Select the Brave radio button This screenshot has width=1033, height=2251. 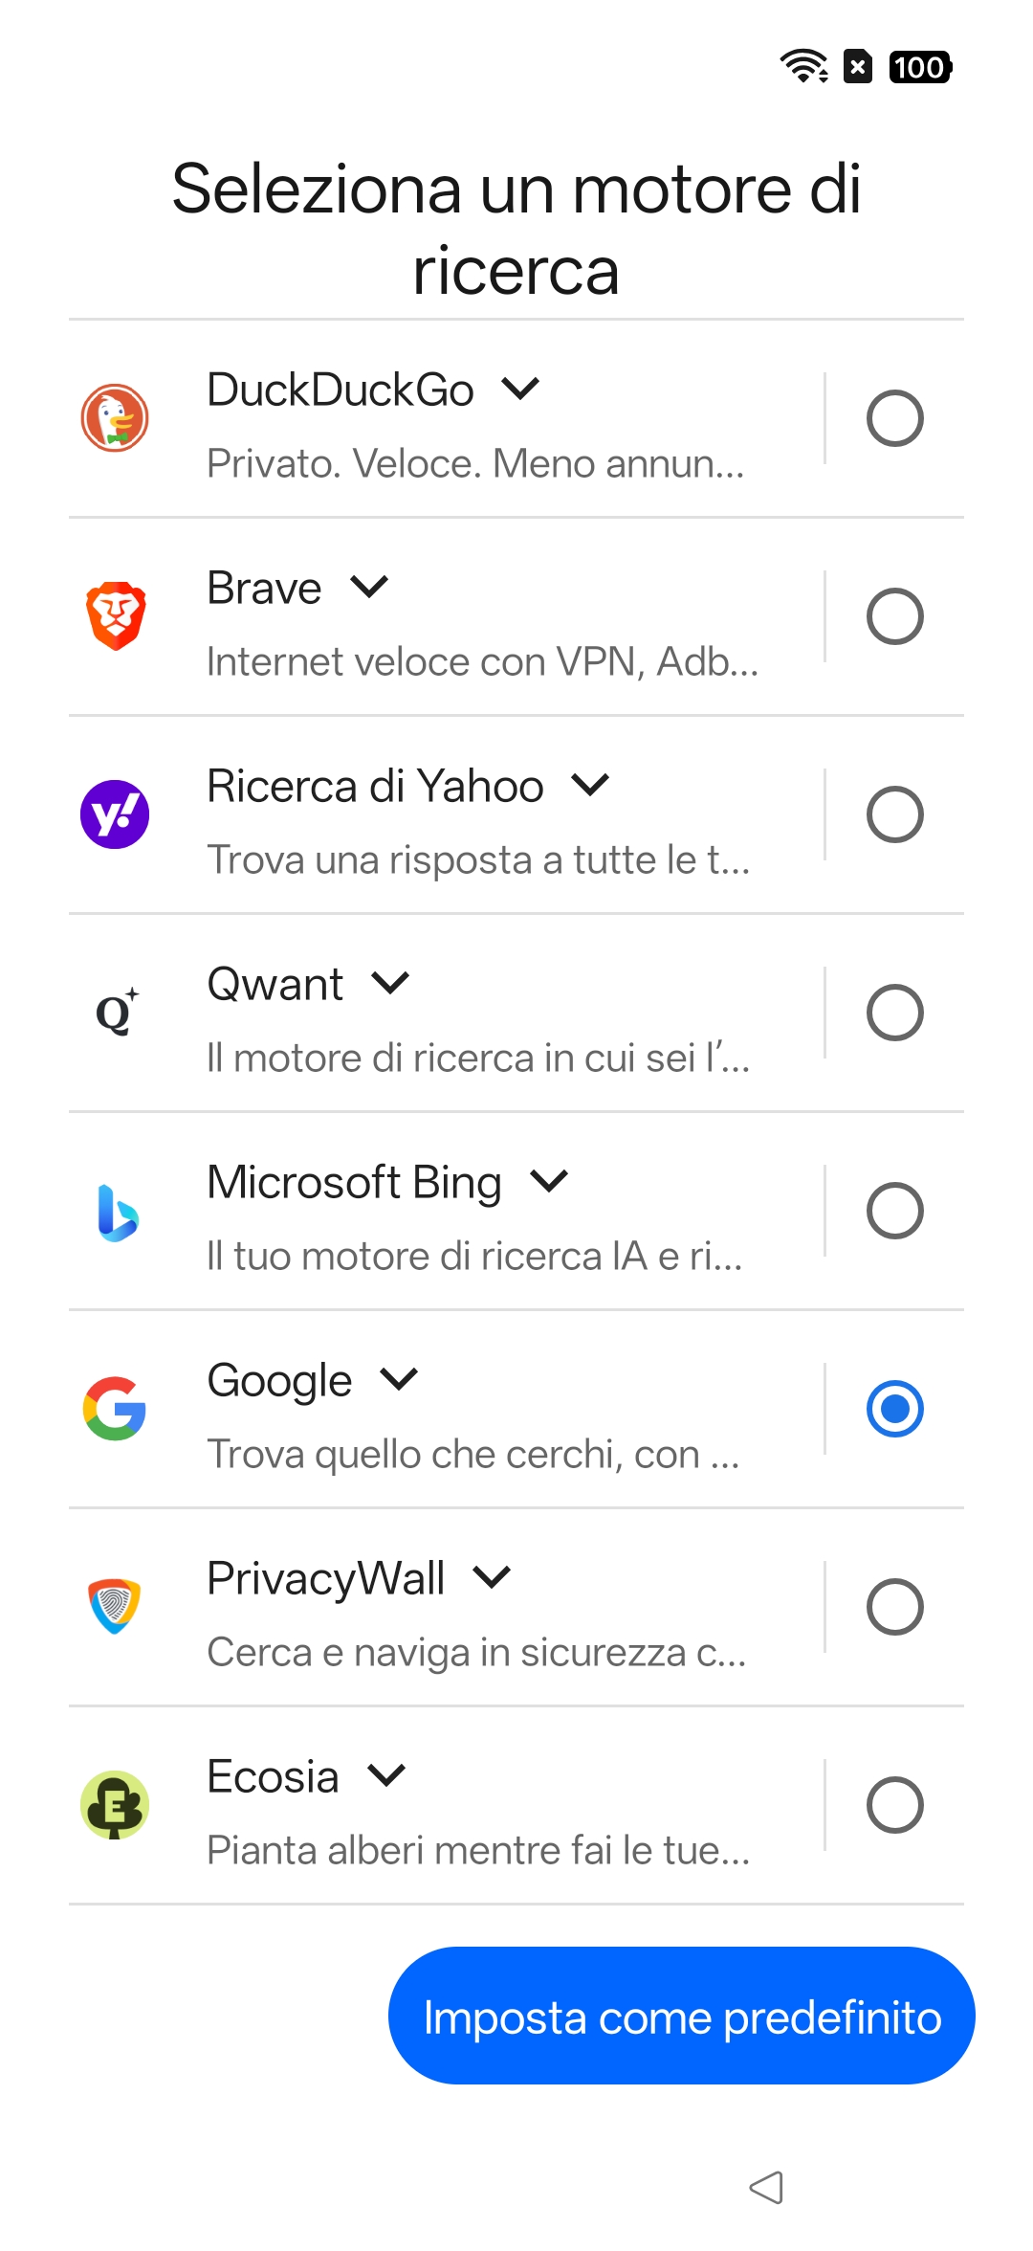click(894, 616)
